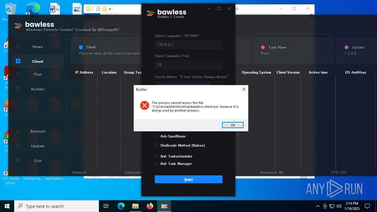Image resolution: width=377 pixels, height=212 pixels.
Task: Click the volume icon in system tray
Action: coord(339,206)
